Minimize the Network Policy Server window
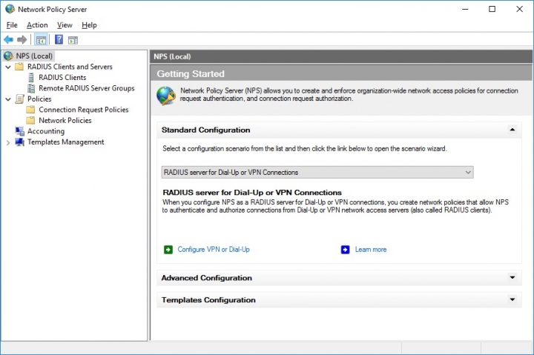 (x=465, y=9)
